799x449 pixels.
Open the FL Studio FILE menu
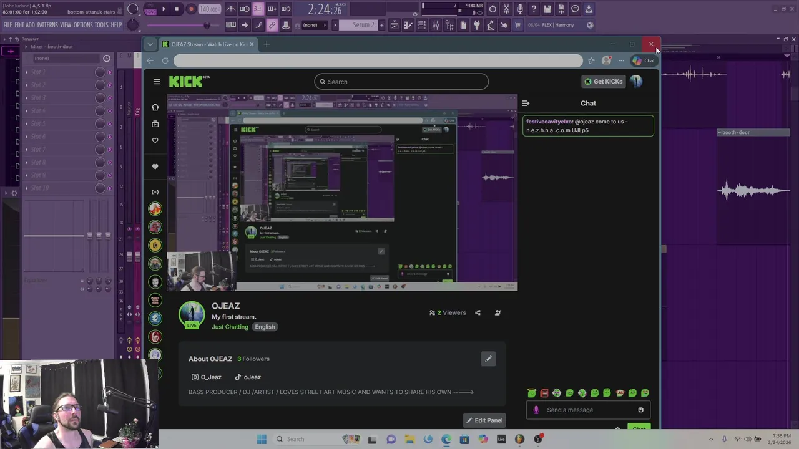pos(7,26)
